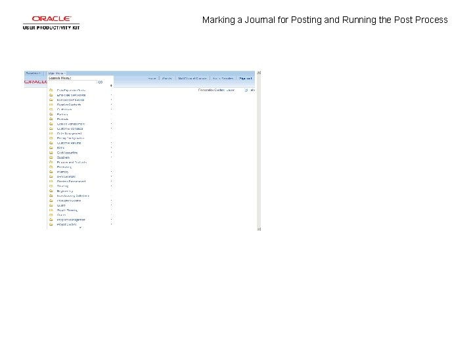Expand the Supplier Contracts submenu arrow
This screenshot has width=473, height=354.
coord(111,104)
